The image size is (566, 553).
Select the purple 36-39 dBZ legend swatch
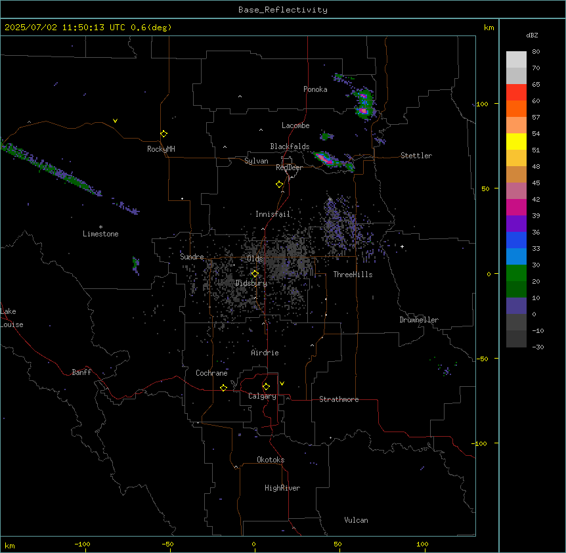(516, 224)
